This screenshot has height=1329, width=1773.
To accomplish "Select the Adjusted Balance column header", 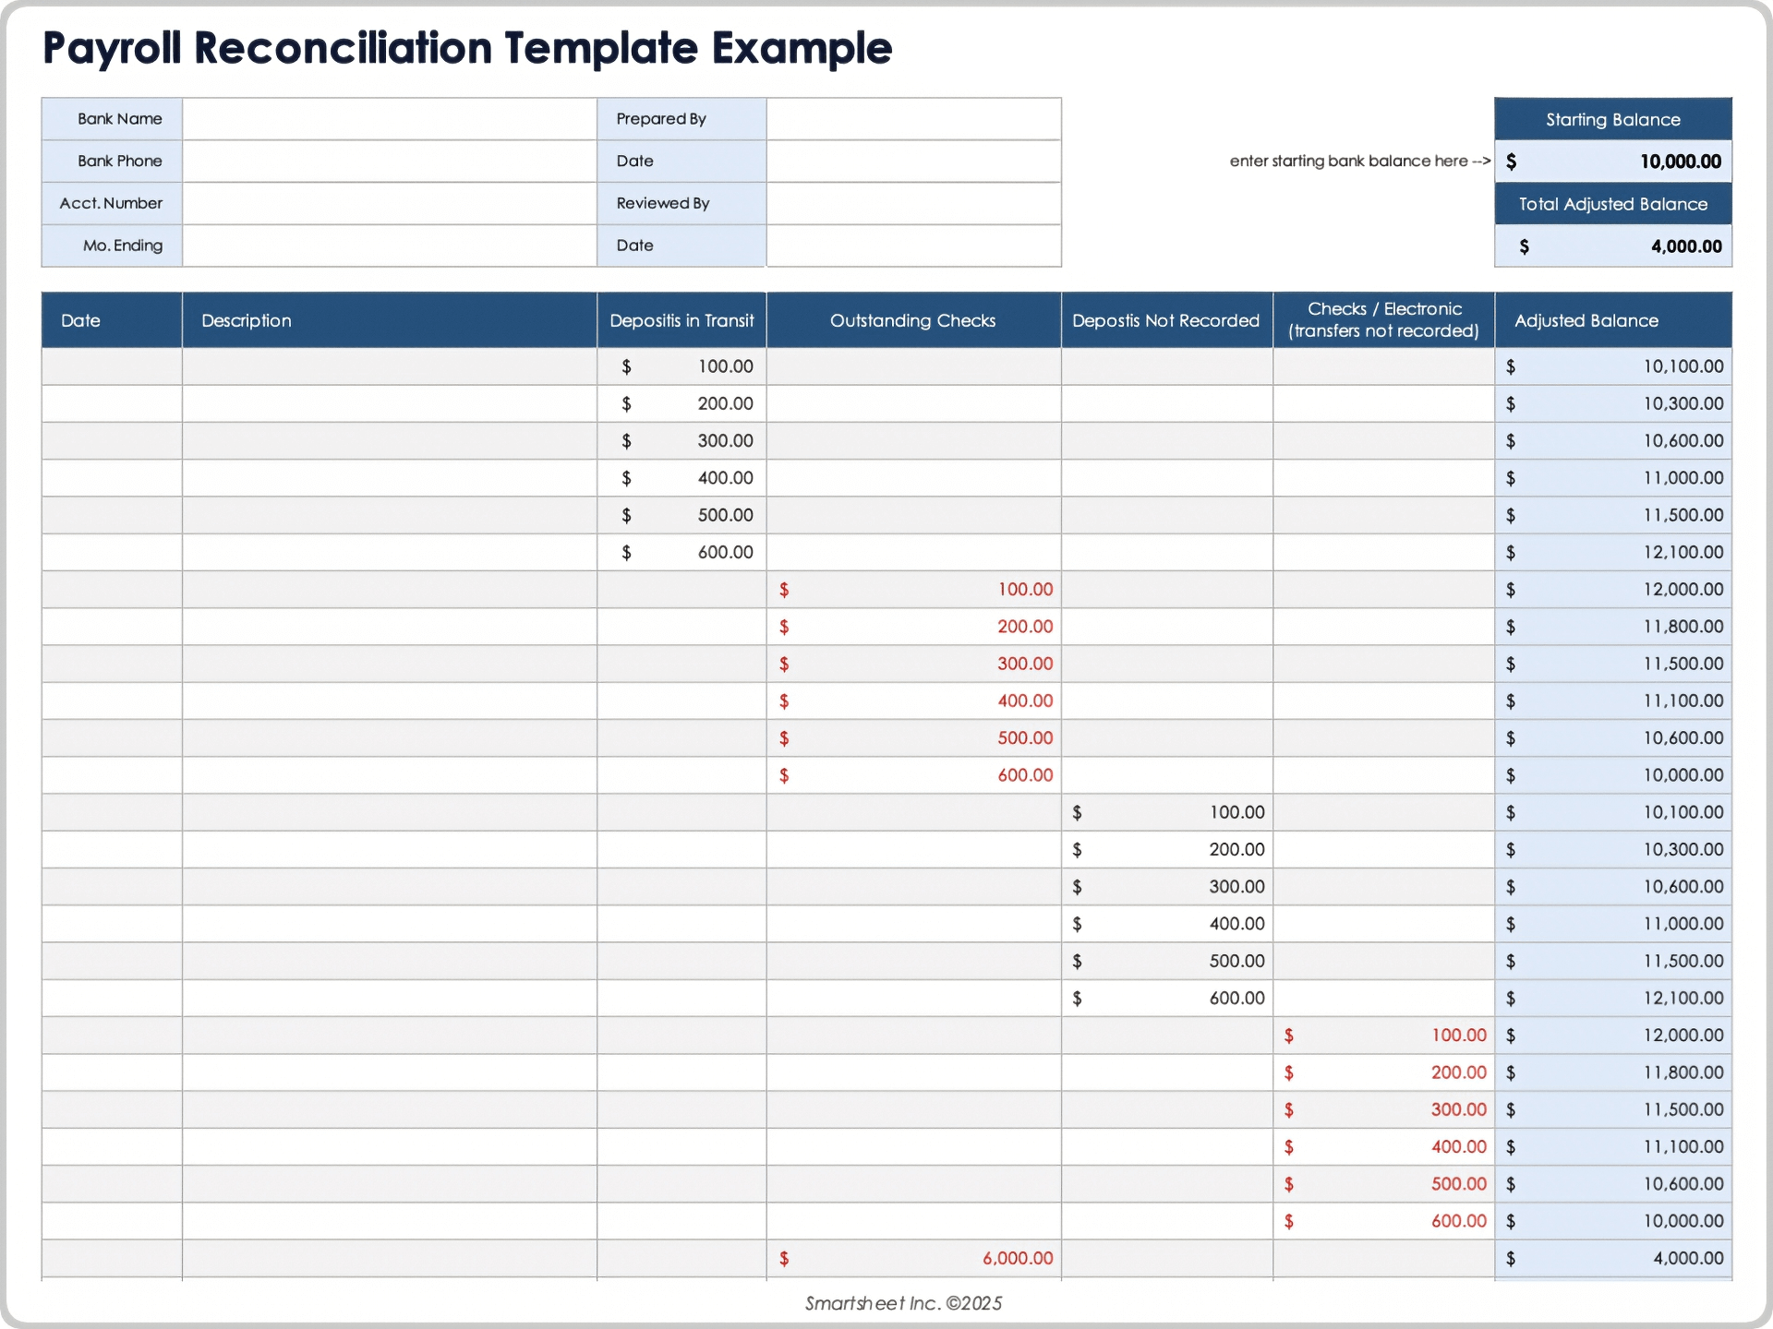I will [1613, 320].
